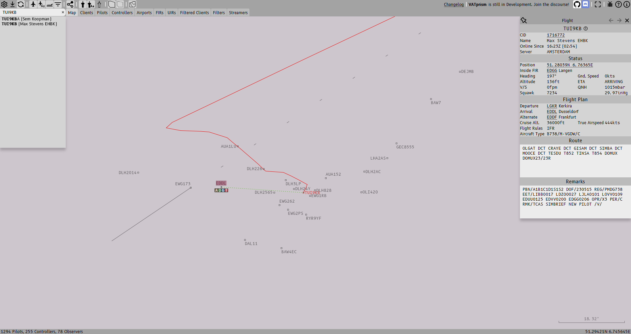Viewport: 631px width, 334px height.
Task: Open the GitHub repository icon
Action: 577,4
